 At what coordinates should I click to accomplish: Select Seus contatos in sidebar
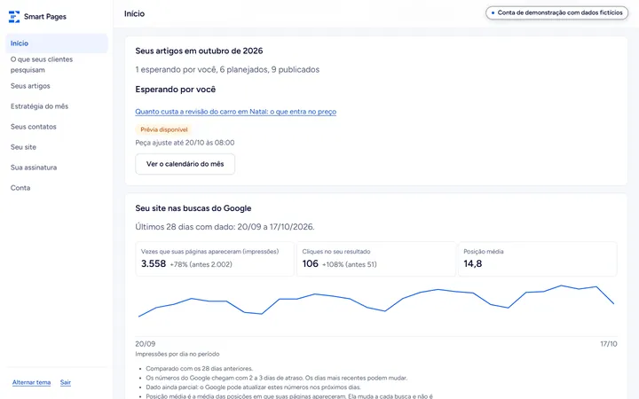(57, 127)
